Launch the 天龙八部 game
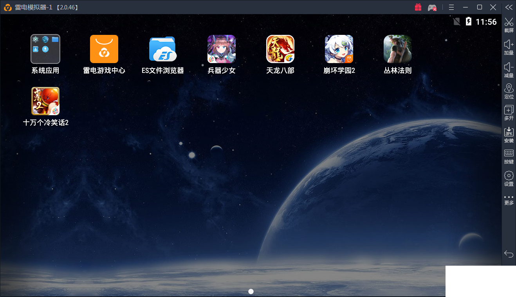Viewport: 516px width, 297px height. pos(280,49)
